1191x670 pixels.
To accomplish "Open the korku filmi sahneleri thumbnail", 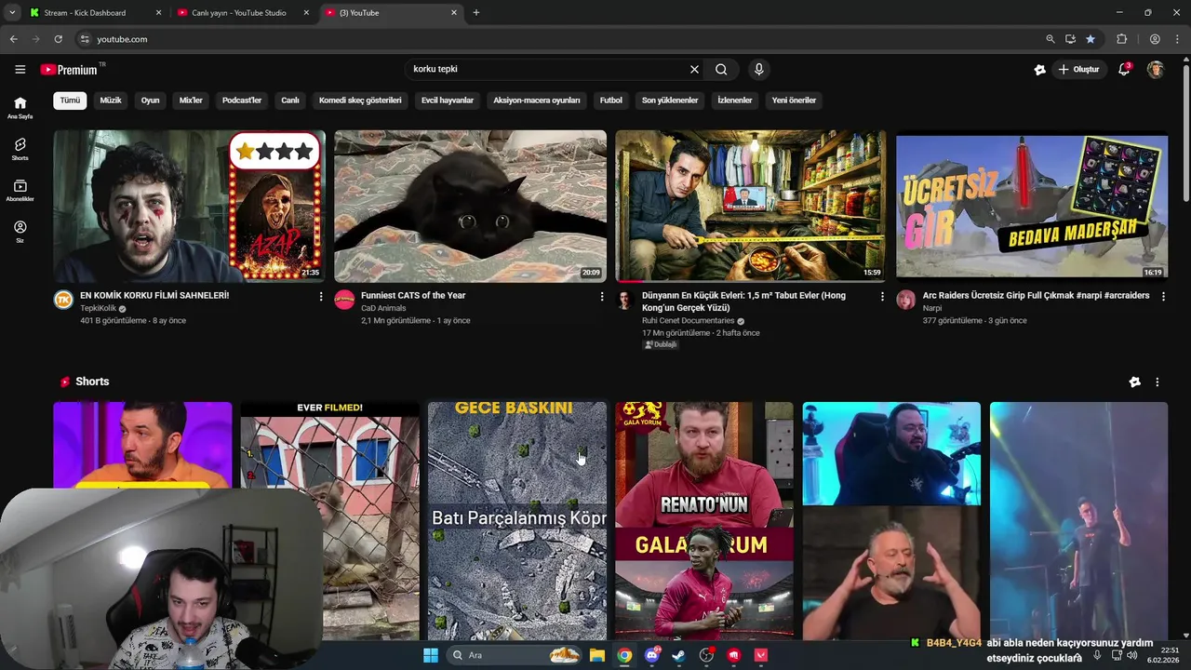I will (x=189, y=206).
